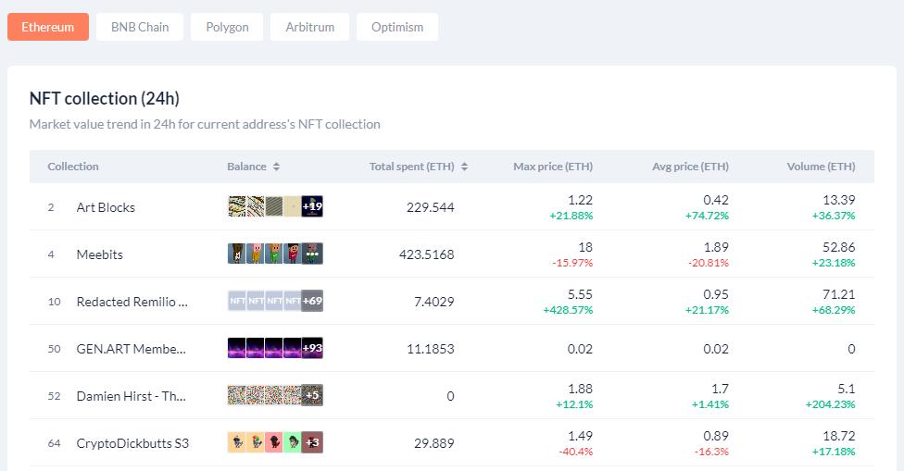Choose the Optimism chain tab
Image resolution: width=904 pixels, height=471 pixels.
click(397, 27)
